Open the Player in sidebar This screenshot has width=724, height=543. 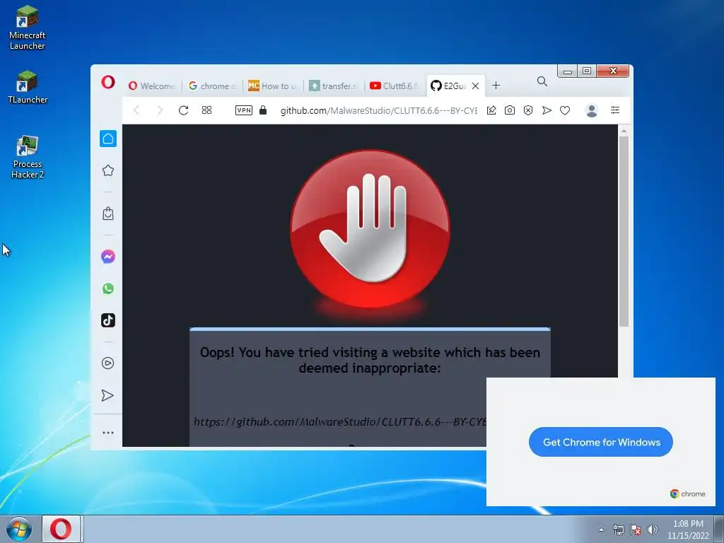(108, 363)
